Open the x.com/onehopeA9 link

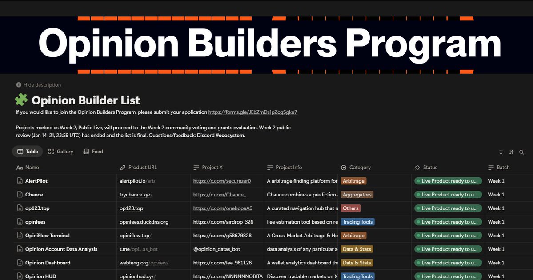(x=223, y=208)
